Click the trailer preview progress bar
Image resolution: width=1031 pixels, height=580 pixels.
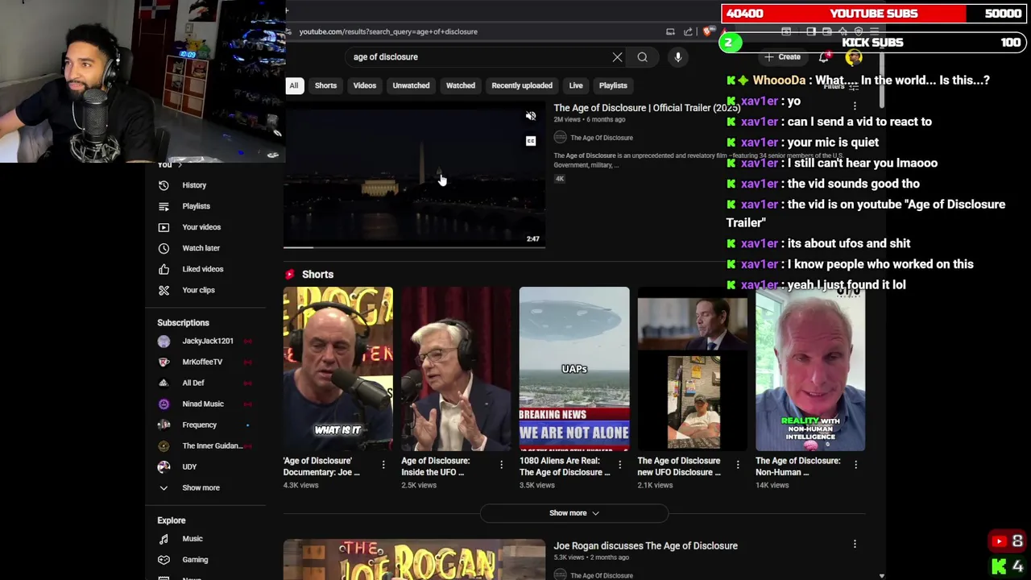pyautogui.click(x=414, y=247)
